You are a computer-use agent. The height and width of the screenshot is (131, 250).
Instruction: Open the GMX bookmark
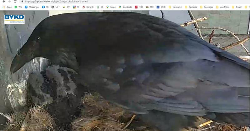(161, 7)
